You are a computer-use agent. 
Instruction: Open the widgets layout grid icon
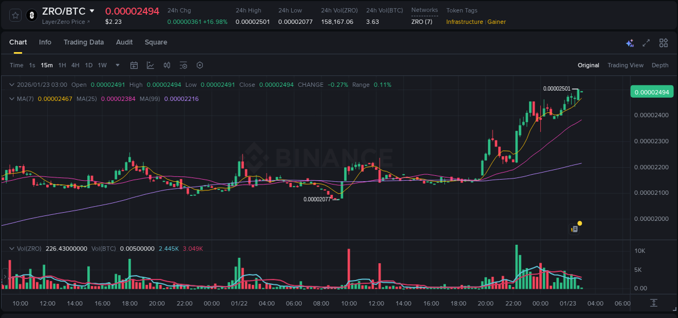pos(663,42)
